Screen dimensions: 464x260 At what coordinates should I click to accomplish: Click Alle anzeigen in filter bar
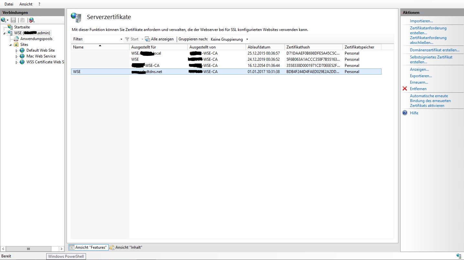(159, 39)
